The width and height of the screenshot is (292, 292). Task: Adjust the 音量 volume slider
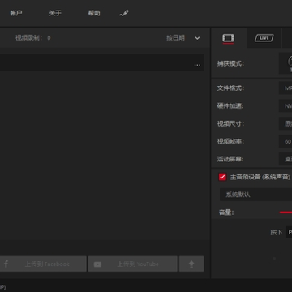286,213
